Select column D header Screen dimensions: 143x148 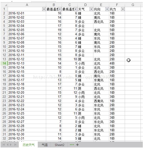(x=85, y=5)
